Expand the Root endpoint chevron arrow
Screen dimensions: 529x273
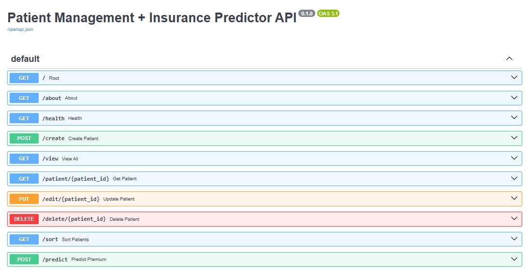(x=514, y=78)
